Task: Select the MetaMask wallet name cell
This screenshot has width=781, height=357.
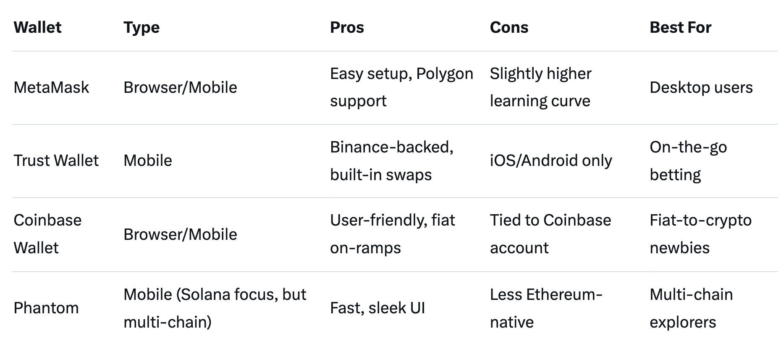Action: (51, 87)
